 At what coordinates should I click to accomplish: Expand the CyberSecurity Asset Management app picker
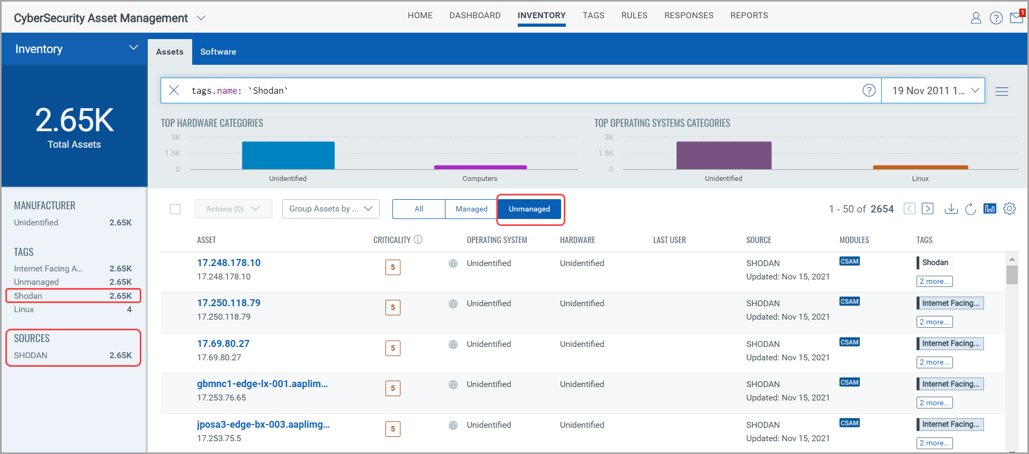(201, 18)
